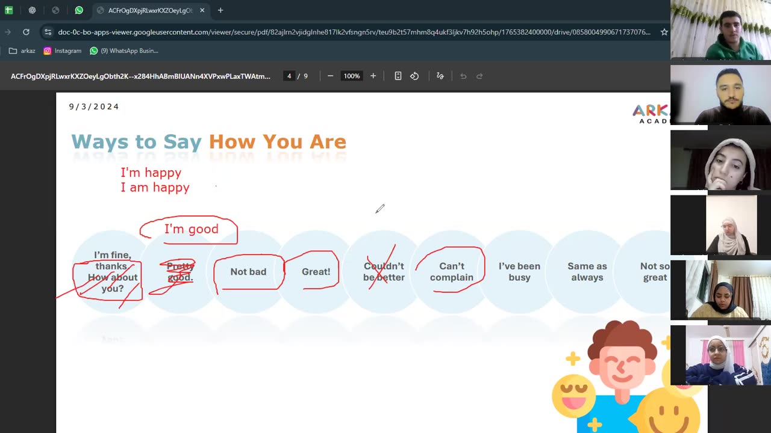View site information icon in address bar
Screen dimensions: 771x433
48,32
